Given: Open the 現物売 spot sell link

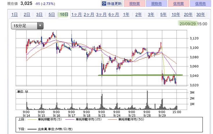Looking at the screenshot, I should tap(157, 4).
